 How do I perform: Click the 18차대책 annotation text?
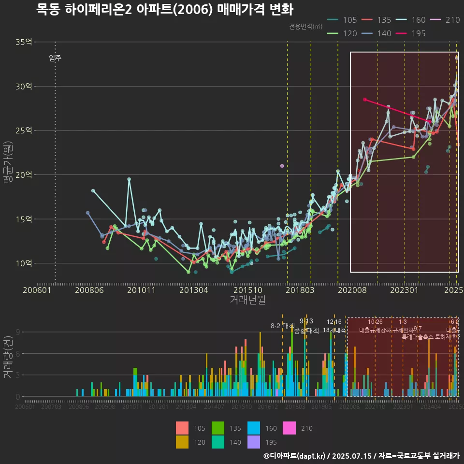point(334,330)
